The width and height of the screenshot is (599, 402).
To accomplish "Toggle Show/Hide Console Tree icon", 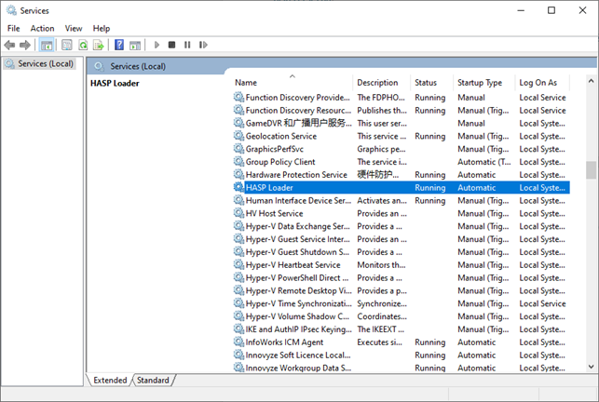I will (47, 45).
